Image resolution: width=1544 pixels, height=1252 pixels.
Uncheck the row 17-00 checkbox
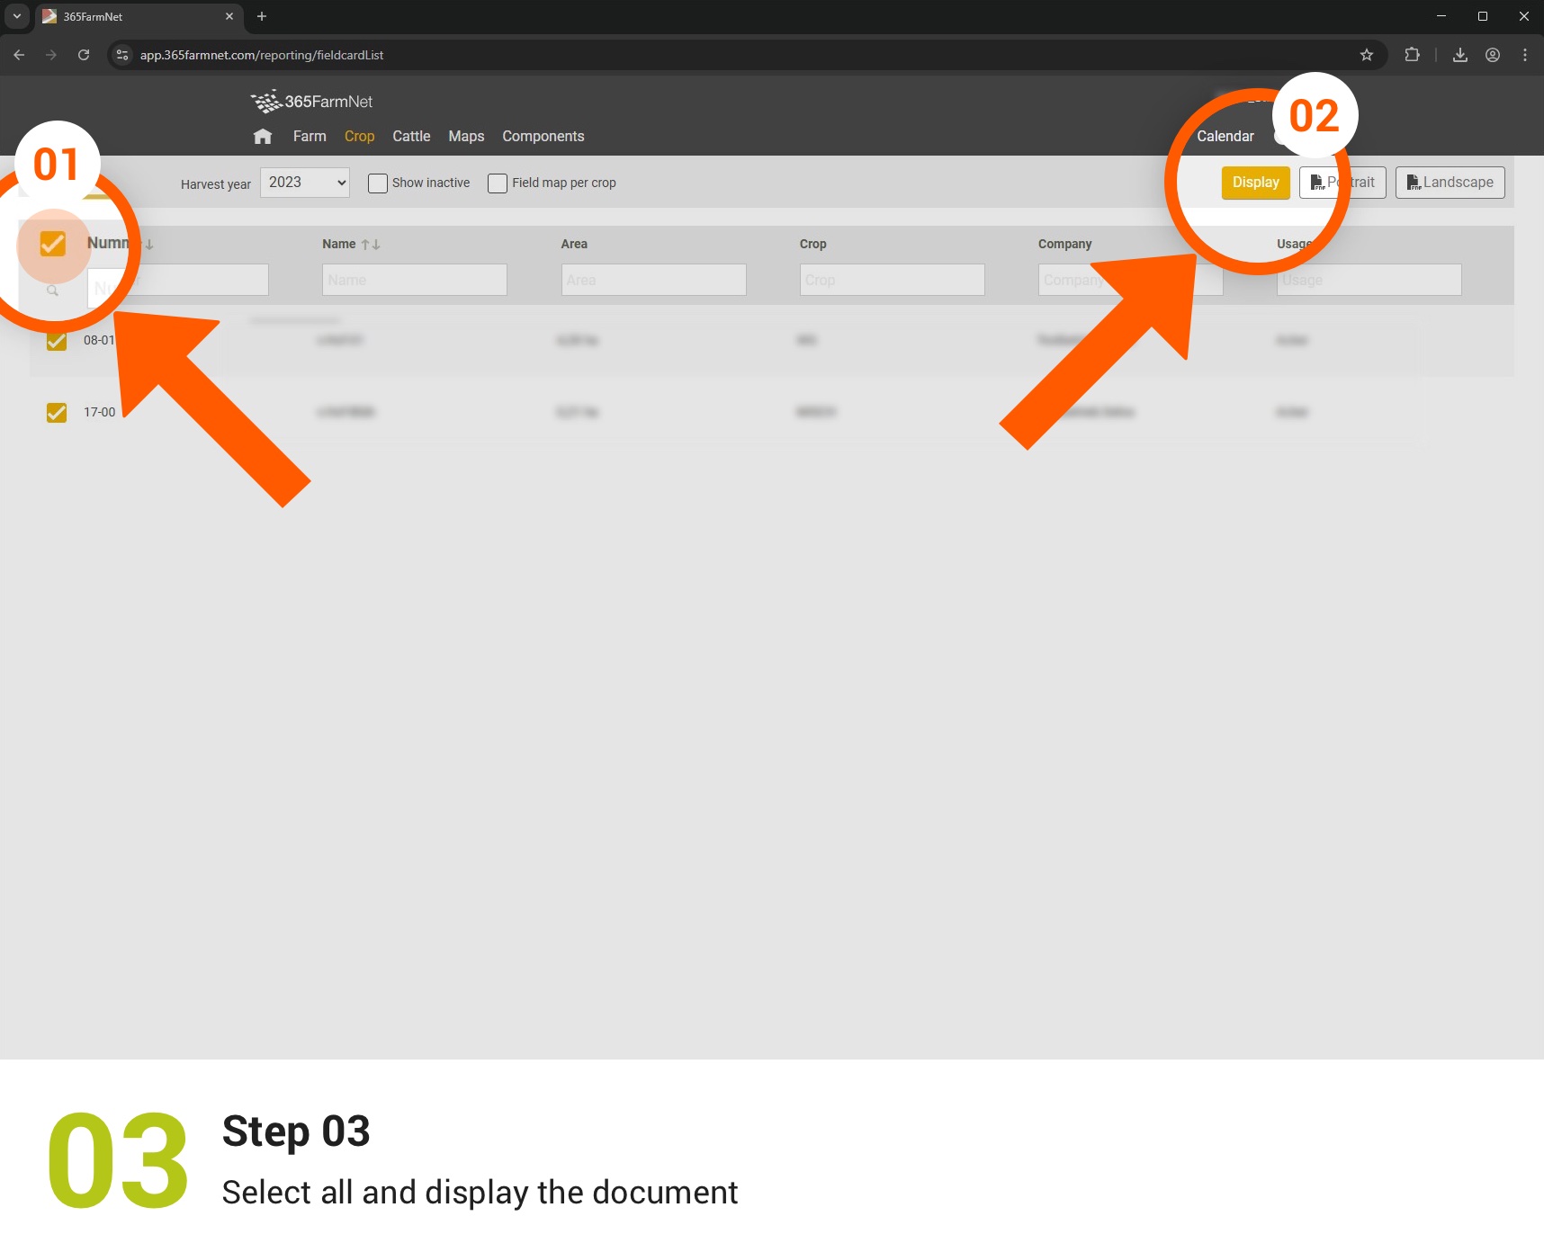pyautogui.click(x=57, y=413)
